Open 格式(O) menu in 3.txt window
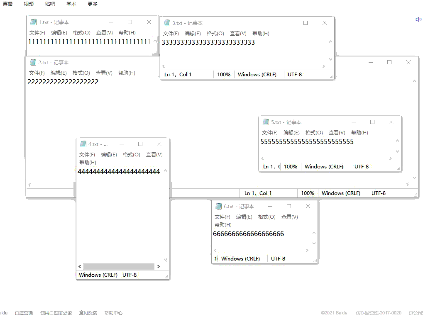Image resolution: width=423 pixels, height=319 pixels. tap(215, 34)
